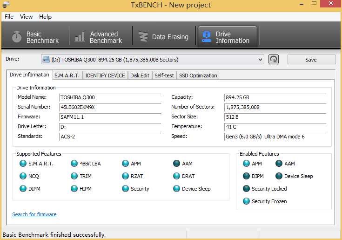Click the Security Frozen indicator
The image size is (342, 240).
pyautogui.click(x=246, y=201)
